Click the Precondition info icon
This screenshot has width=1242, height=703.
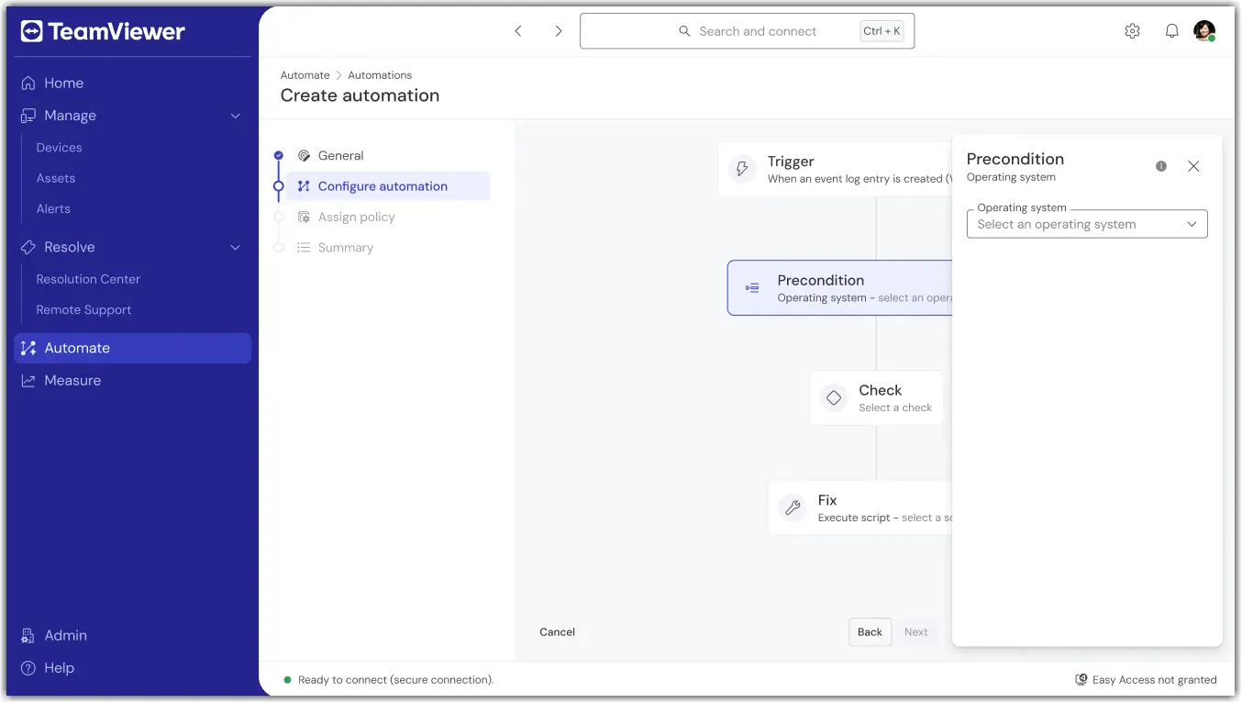(1161, 166)
